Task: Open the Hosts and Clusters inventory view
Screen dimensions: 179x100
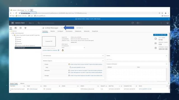Action: [x=11, y=28]
